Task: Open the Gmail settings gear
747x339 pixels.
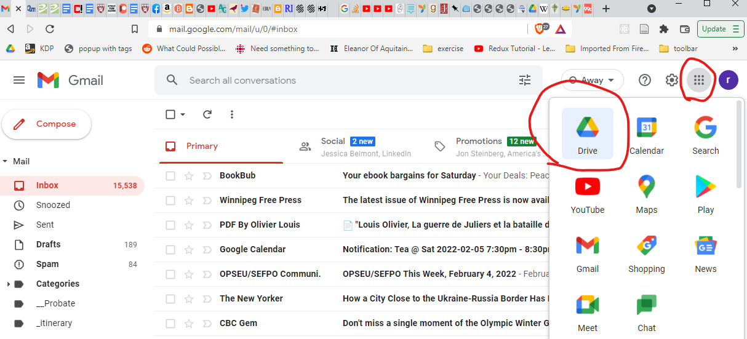Action: tap(672, 80)
